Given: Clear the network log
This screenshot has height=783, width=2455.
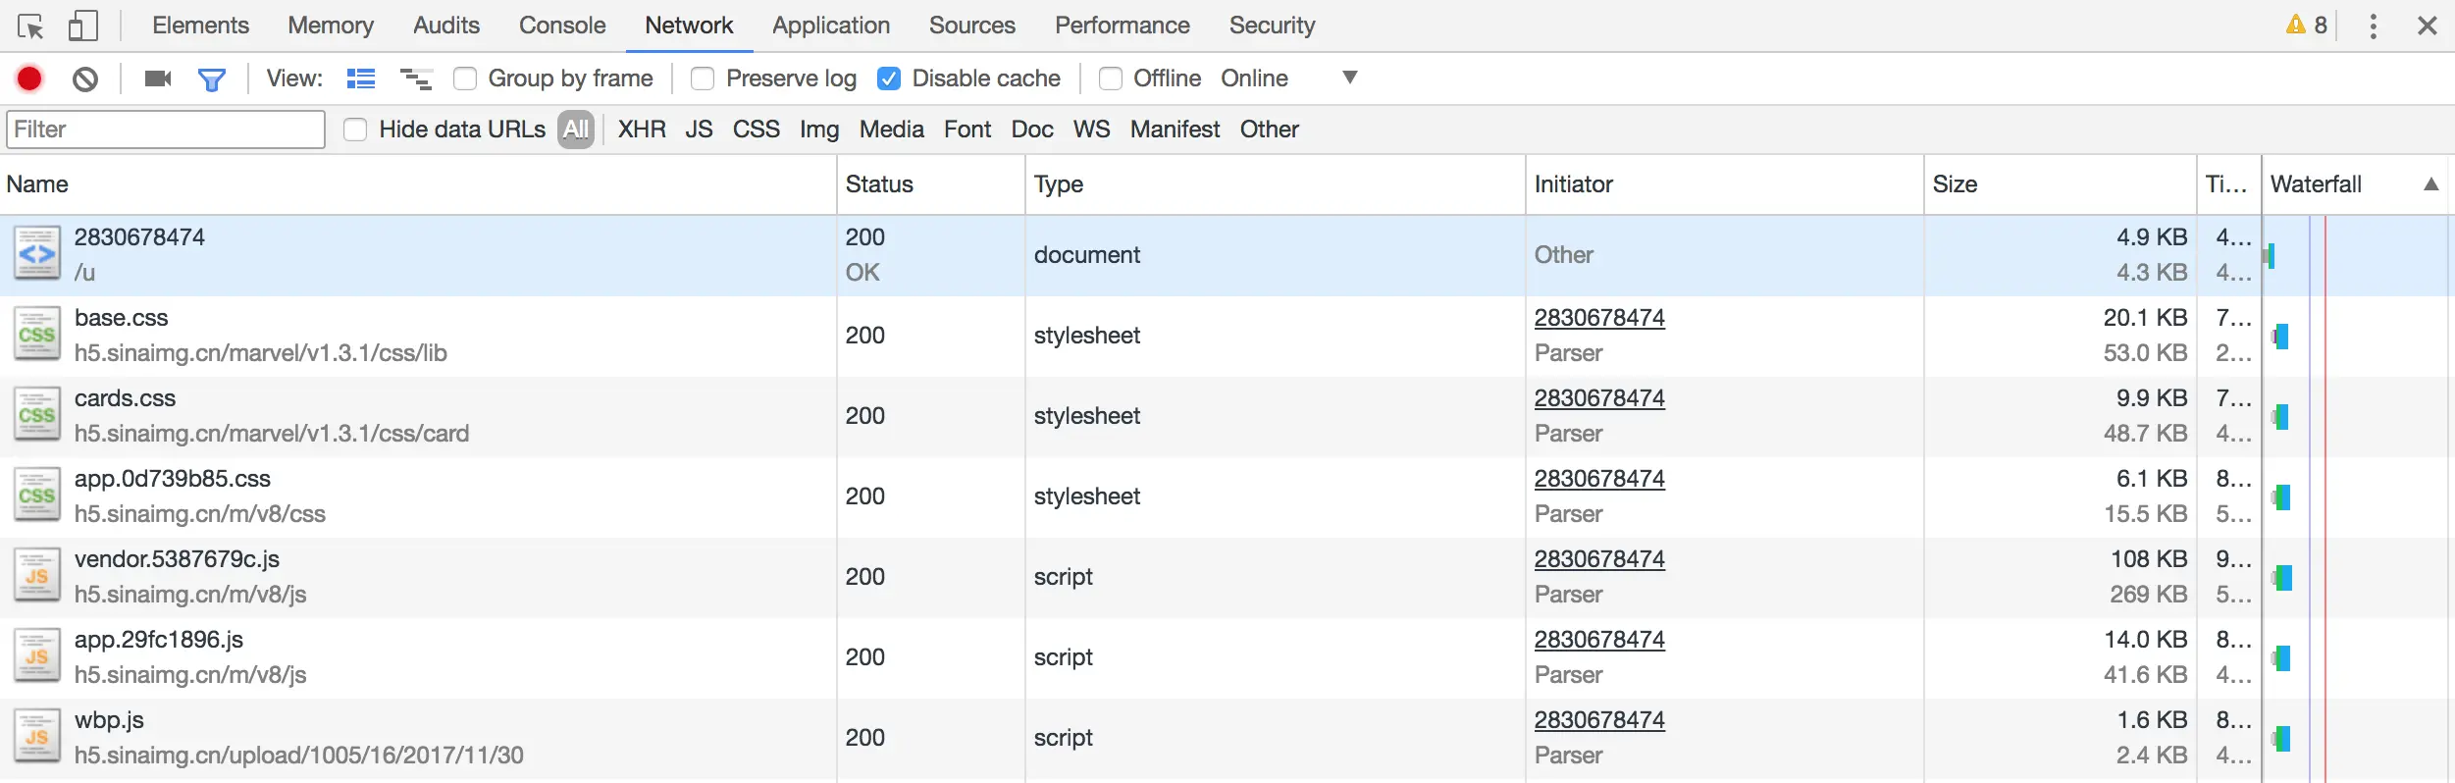Looking at the screenshot, I should [85, 78].
